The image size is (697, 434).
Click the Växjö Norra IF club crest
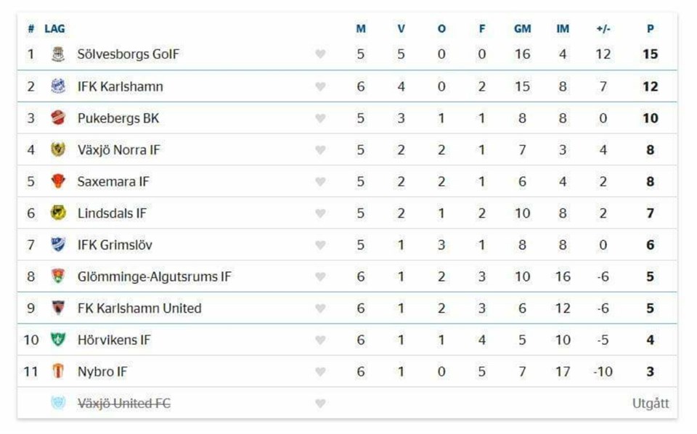tap(58, 150)
